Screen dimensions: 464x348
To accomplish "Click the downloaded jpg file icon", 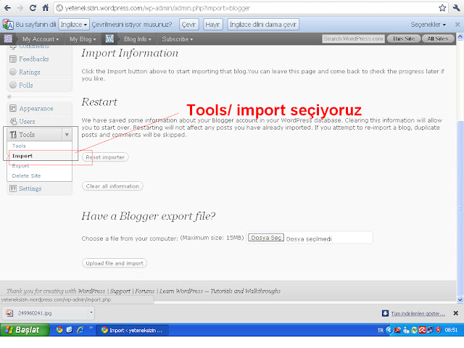I will pyautogui.click(x=9, y=313).
